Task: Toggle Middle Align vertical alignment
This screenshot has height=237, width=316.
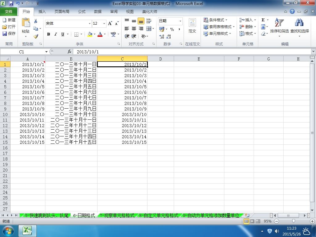Action: click(x=134, y=21)
